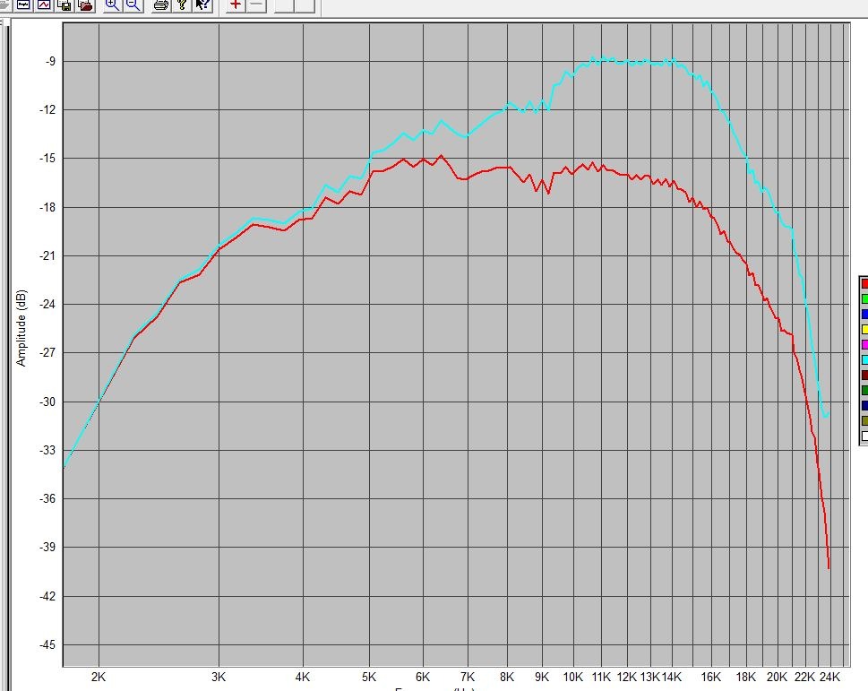Click the '3K' frequency axis label
The height and width of the screenshot is (691, 868).
pyautogui.click(x=218, y=677)
